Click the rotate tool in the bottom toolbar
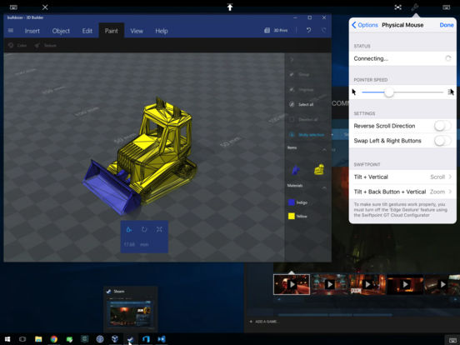The height and width of the screenshot is (345, 460). tap(144, 229)
